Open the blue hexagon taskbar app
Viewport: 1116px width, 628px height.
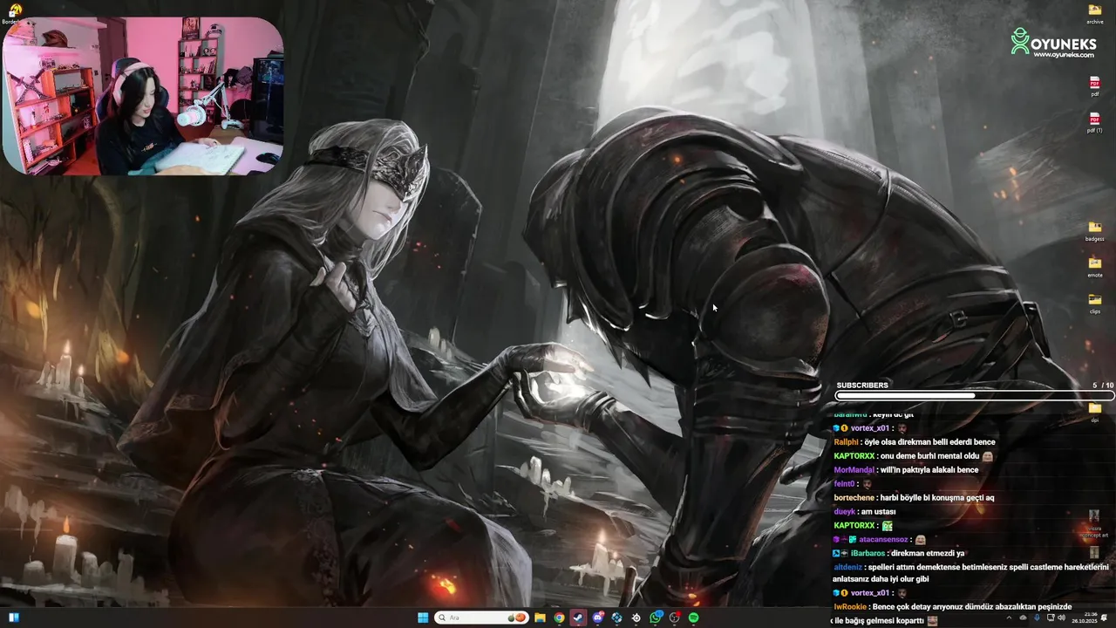click(x=617, y=618)
